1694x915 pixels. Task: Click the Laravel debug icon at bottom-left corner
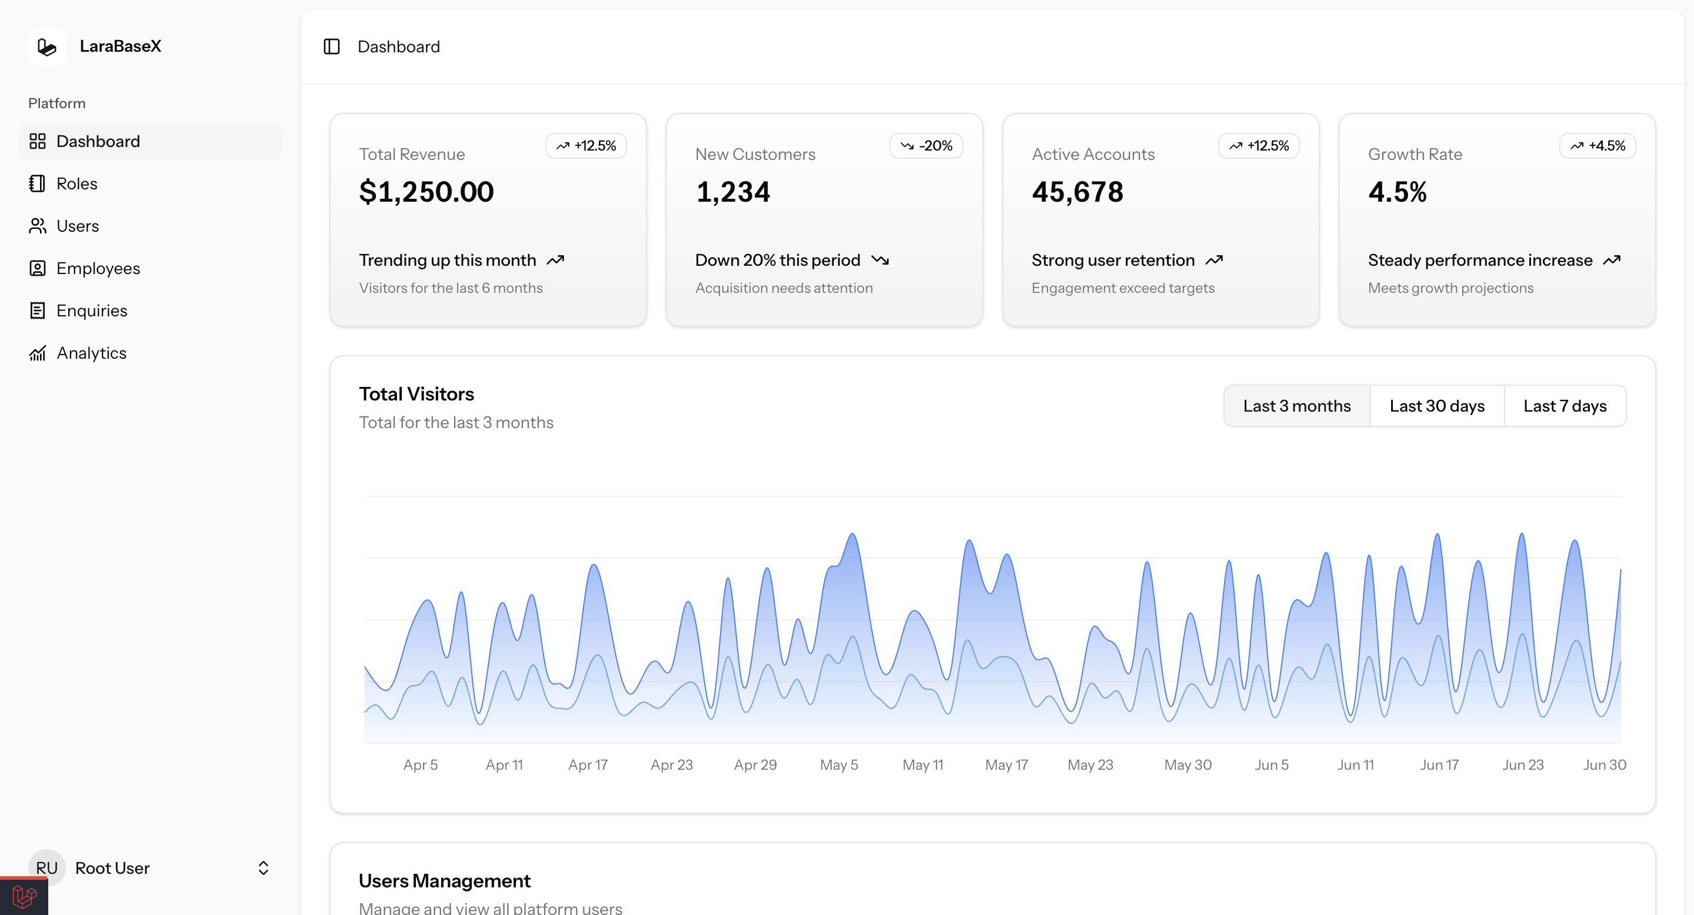click(24, 897)
